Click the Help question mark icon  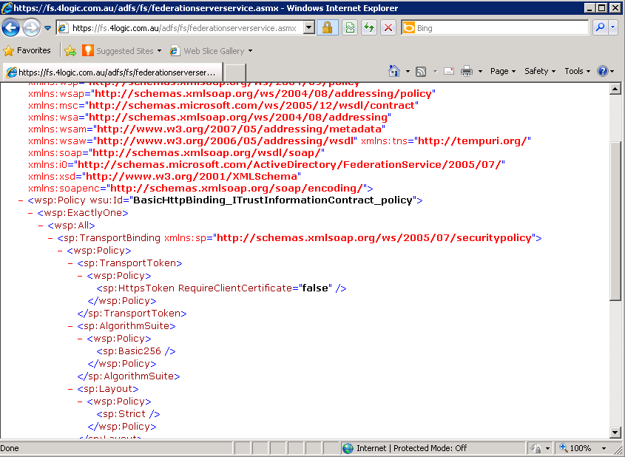(x=603, y=71)
